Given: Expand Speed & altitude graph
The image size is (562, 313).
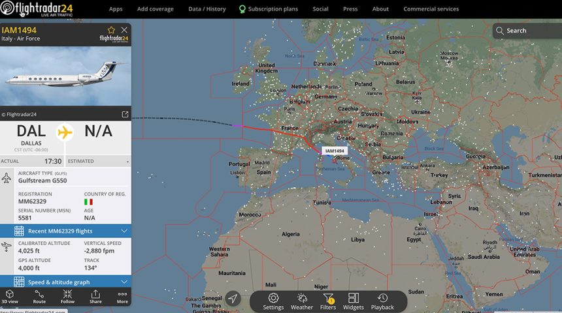Looking at the screenshot, I should tap(65, 282).
